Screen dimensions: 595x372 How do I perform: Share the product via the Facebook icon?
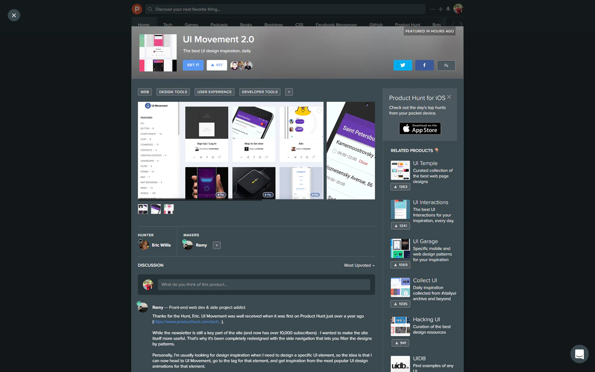click(x=424, y=65)
